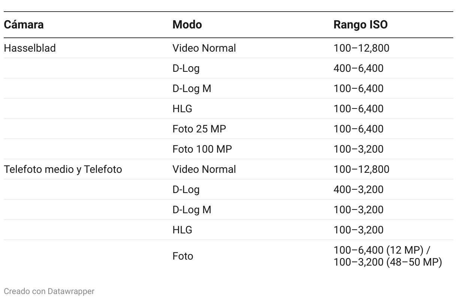Viewport: 457px width, 300px height.
Task: Open the Creado con Datawrapper link
Action: (x=49, y=291)
